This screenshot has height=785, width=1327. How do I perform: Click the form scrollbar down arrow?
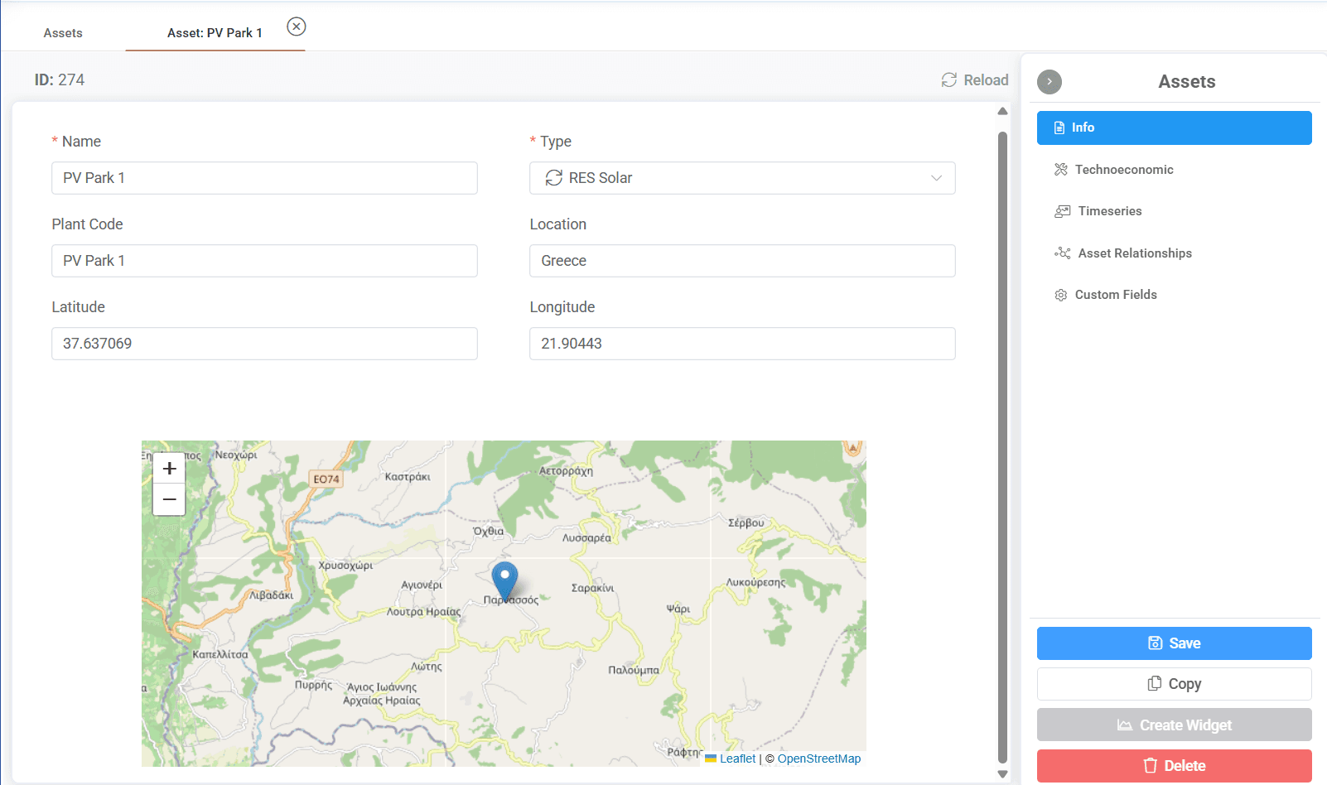[1002, 774]
